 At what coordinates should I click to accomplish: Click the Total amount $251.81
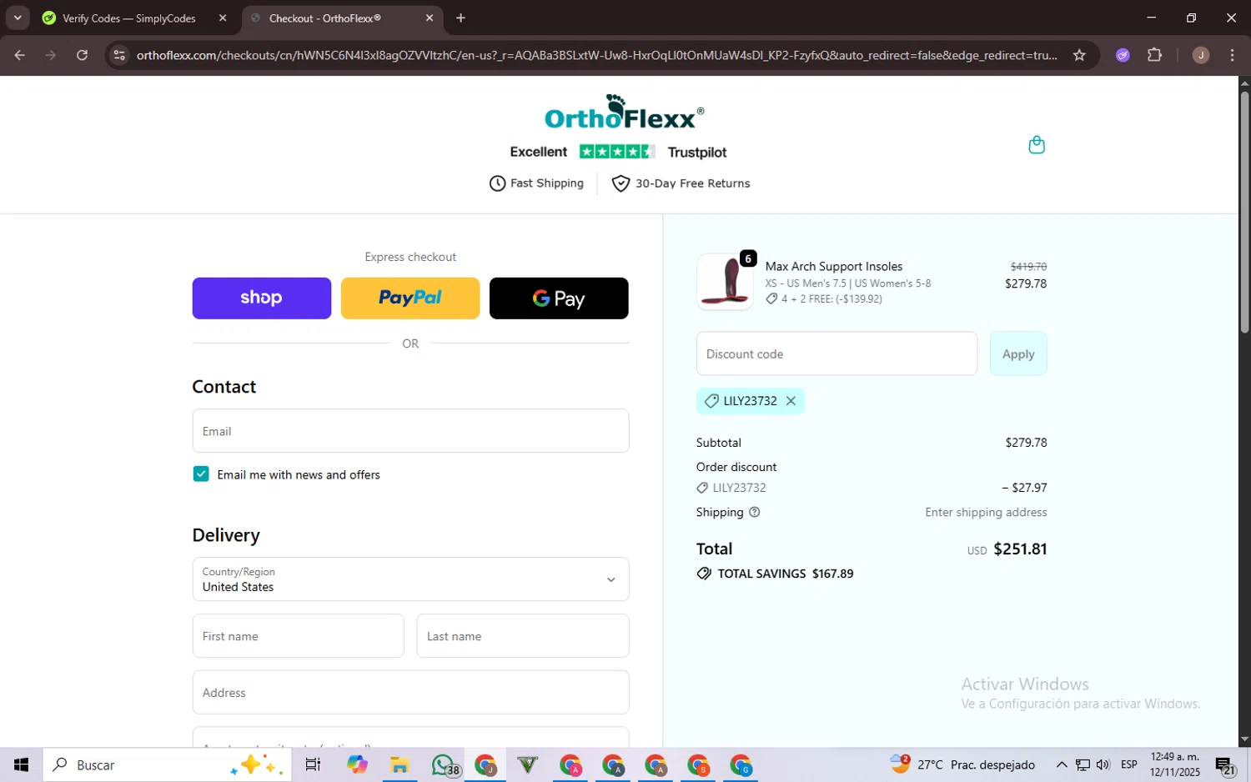pyautogui.click(x=1020, y=549)
